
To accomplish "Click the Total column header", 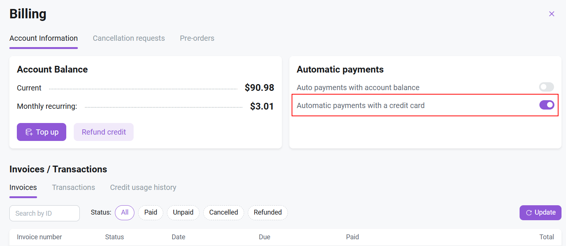I will 547,237.
